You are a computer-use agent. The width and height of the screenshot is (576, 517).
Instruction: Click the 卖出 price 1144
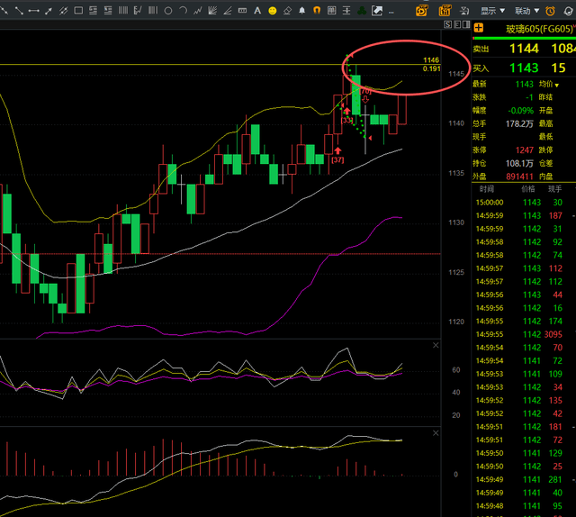tap(524, 49)
